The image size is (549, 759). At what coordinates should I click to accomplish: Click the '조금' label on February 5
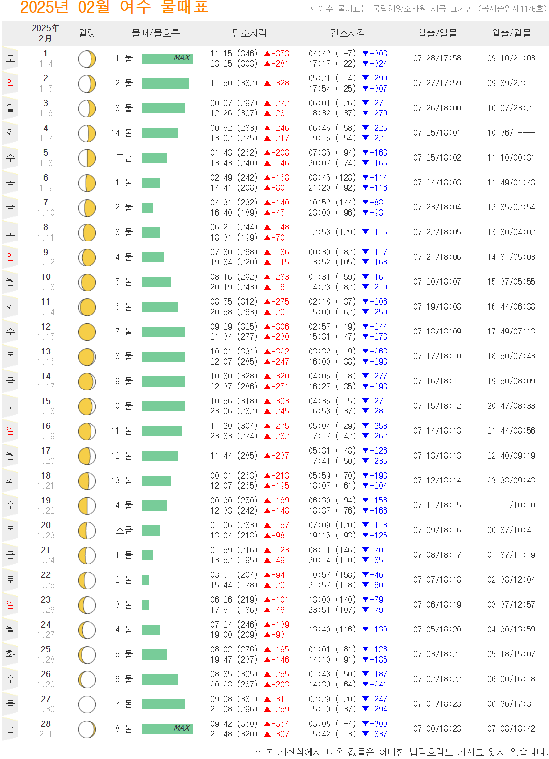(124, 158)
